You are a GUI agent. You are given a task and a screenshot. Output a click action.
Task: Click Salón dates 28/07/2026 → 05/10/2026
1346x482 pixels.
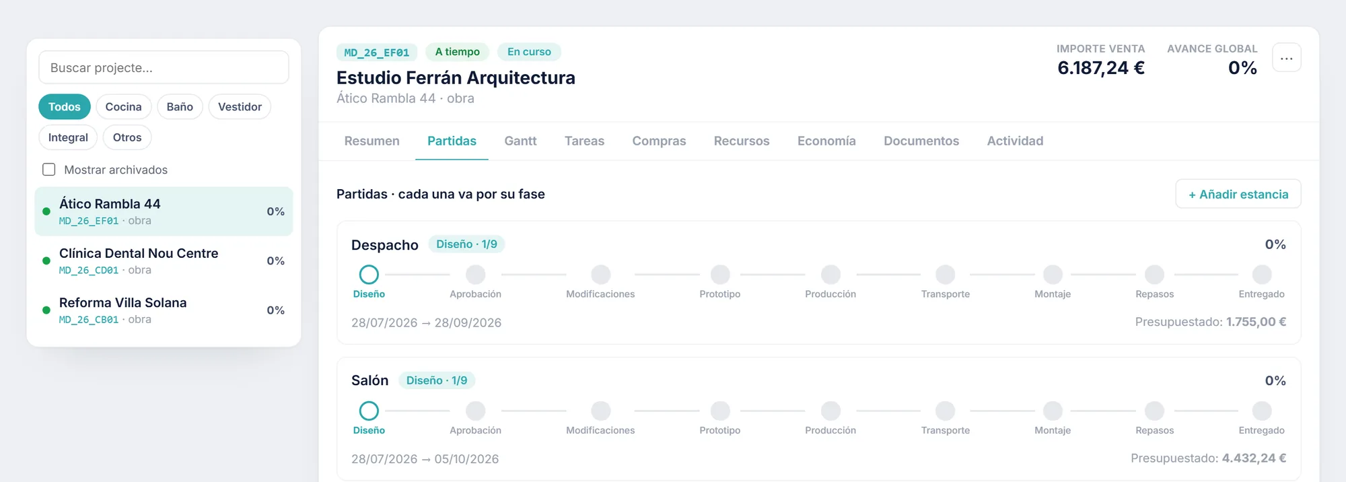(x=425, y=459)
